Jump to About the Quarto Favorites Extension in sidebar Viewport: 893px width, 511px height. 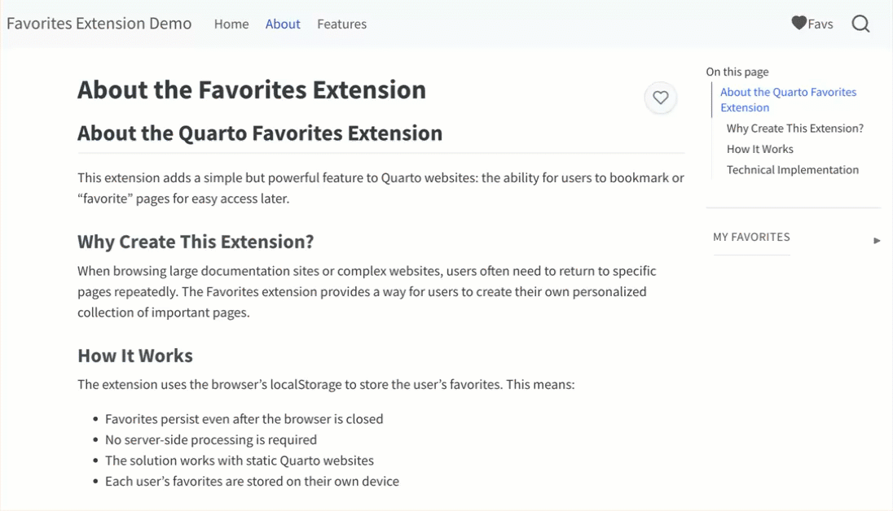tap(788, 99)
